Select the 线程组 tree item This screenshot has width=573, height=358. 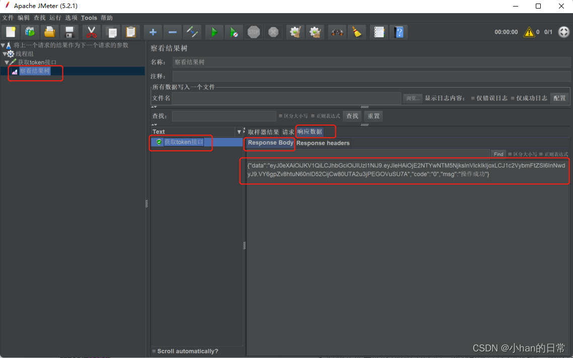[25, 54]
